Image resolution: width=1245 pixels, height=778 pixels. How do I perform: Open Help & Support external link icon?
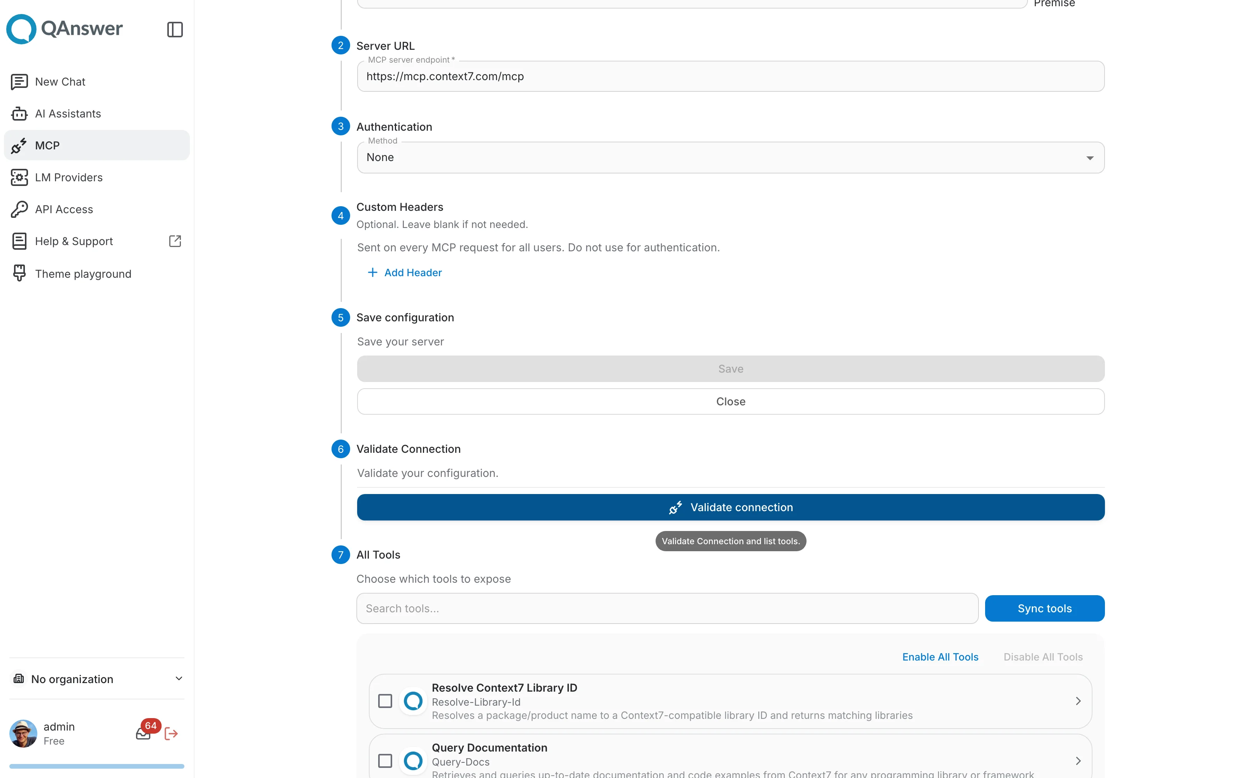coord(175,241)
